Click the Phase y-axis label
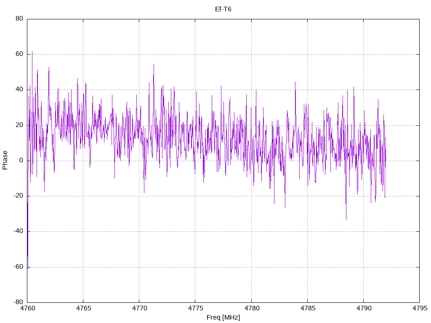 [x=5, y=160]
